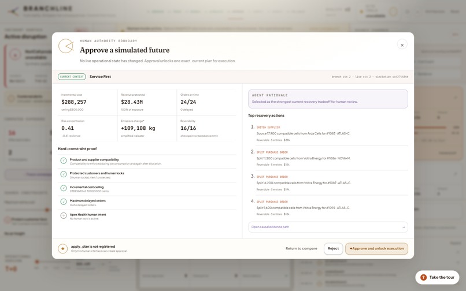Screen dimensions: 466x291
Task: Select the $288,257 incremental cost value
Action: click(73, 102)
